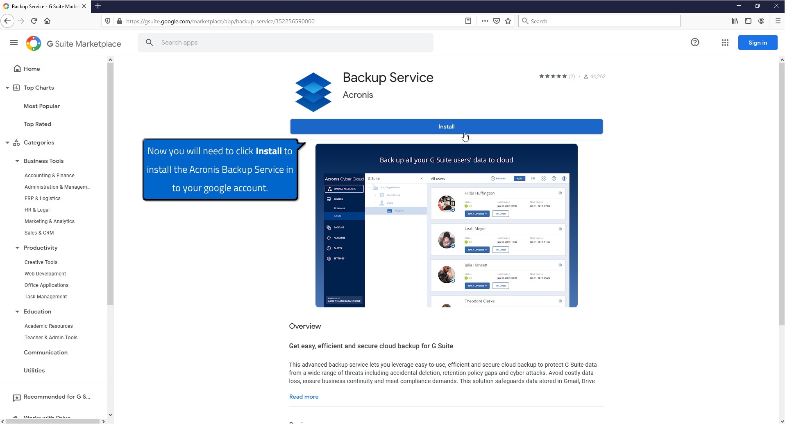Image resolution: width=785 pixels, height=424 pixels.
Task: Save page to Pocket icon
Action: (497, 21)
